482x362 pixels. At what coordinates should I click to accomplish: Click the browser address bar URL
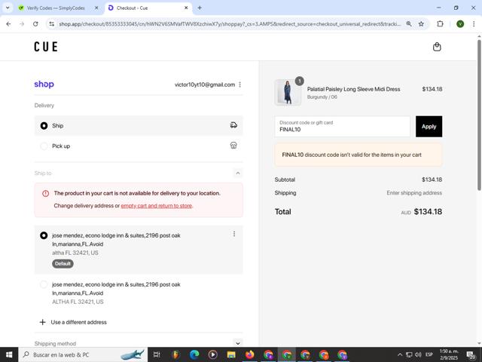click(230, 24)
